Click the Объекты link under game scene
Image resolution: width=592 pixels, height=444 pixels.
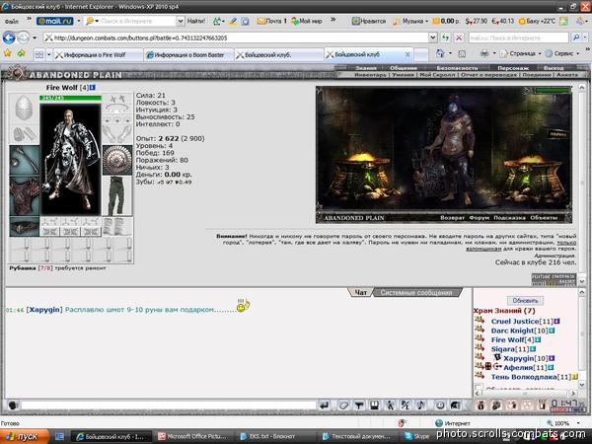[x=544, y=218]
